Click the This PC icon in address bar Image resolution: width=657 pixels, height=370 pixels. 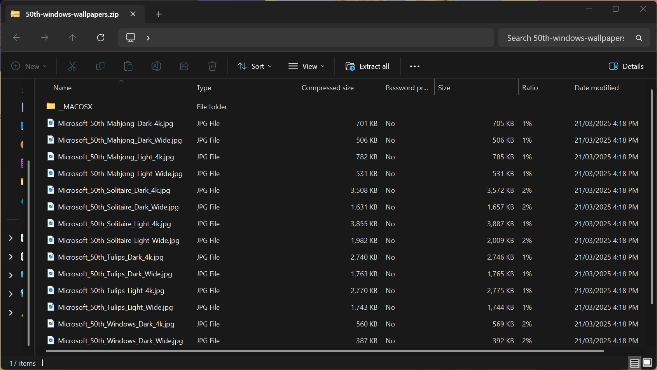(131, 38)
